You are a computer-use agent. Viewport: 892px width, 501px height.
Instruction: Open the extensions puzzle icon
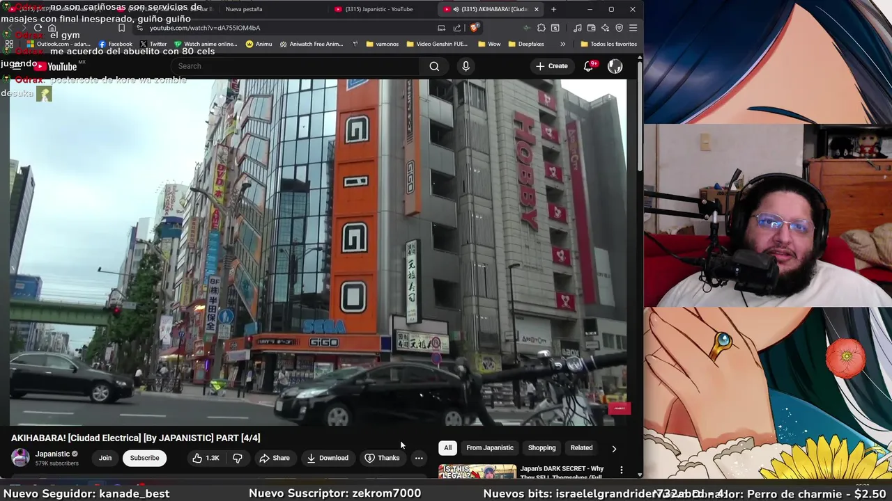tap(541, 28)
